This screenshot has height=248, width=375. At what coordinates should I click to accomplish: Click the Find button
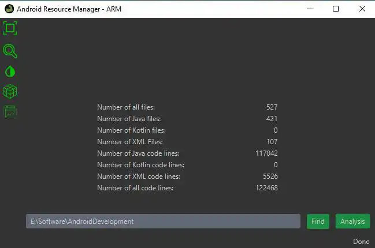[x=318, y=221]
